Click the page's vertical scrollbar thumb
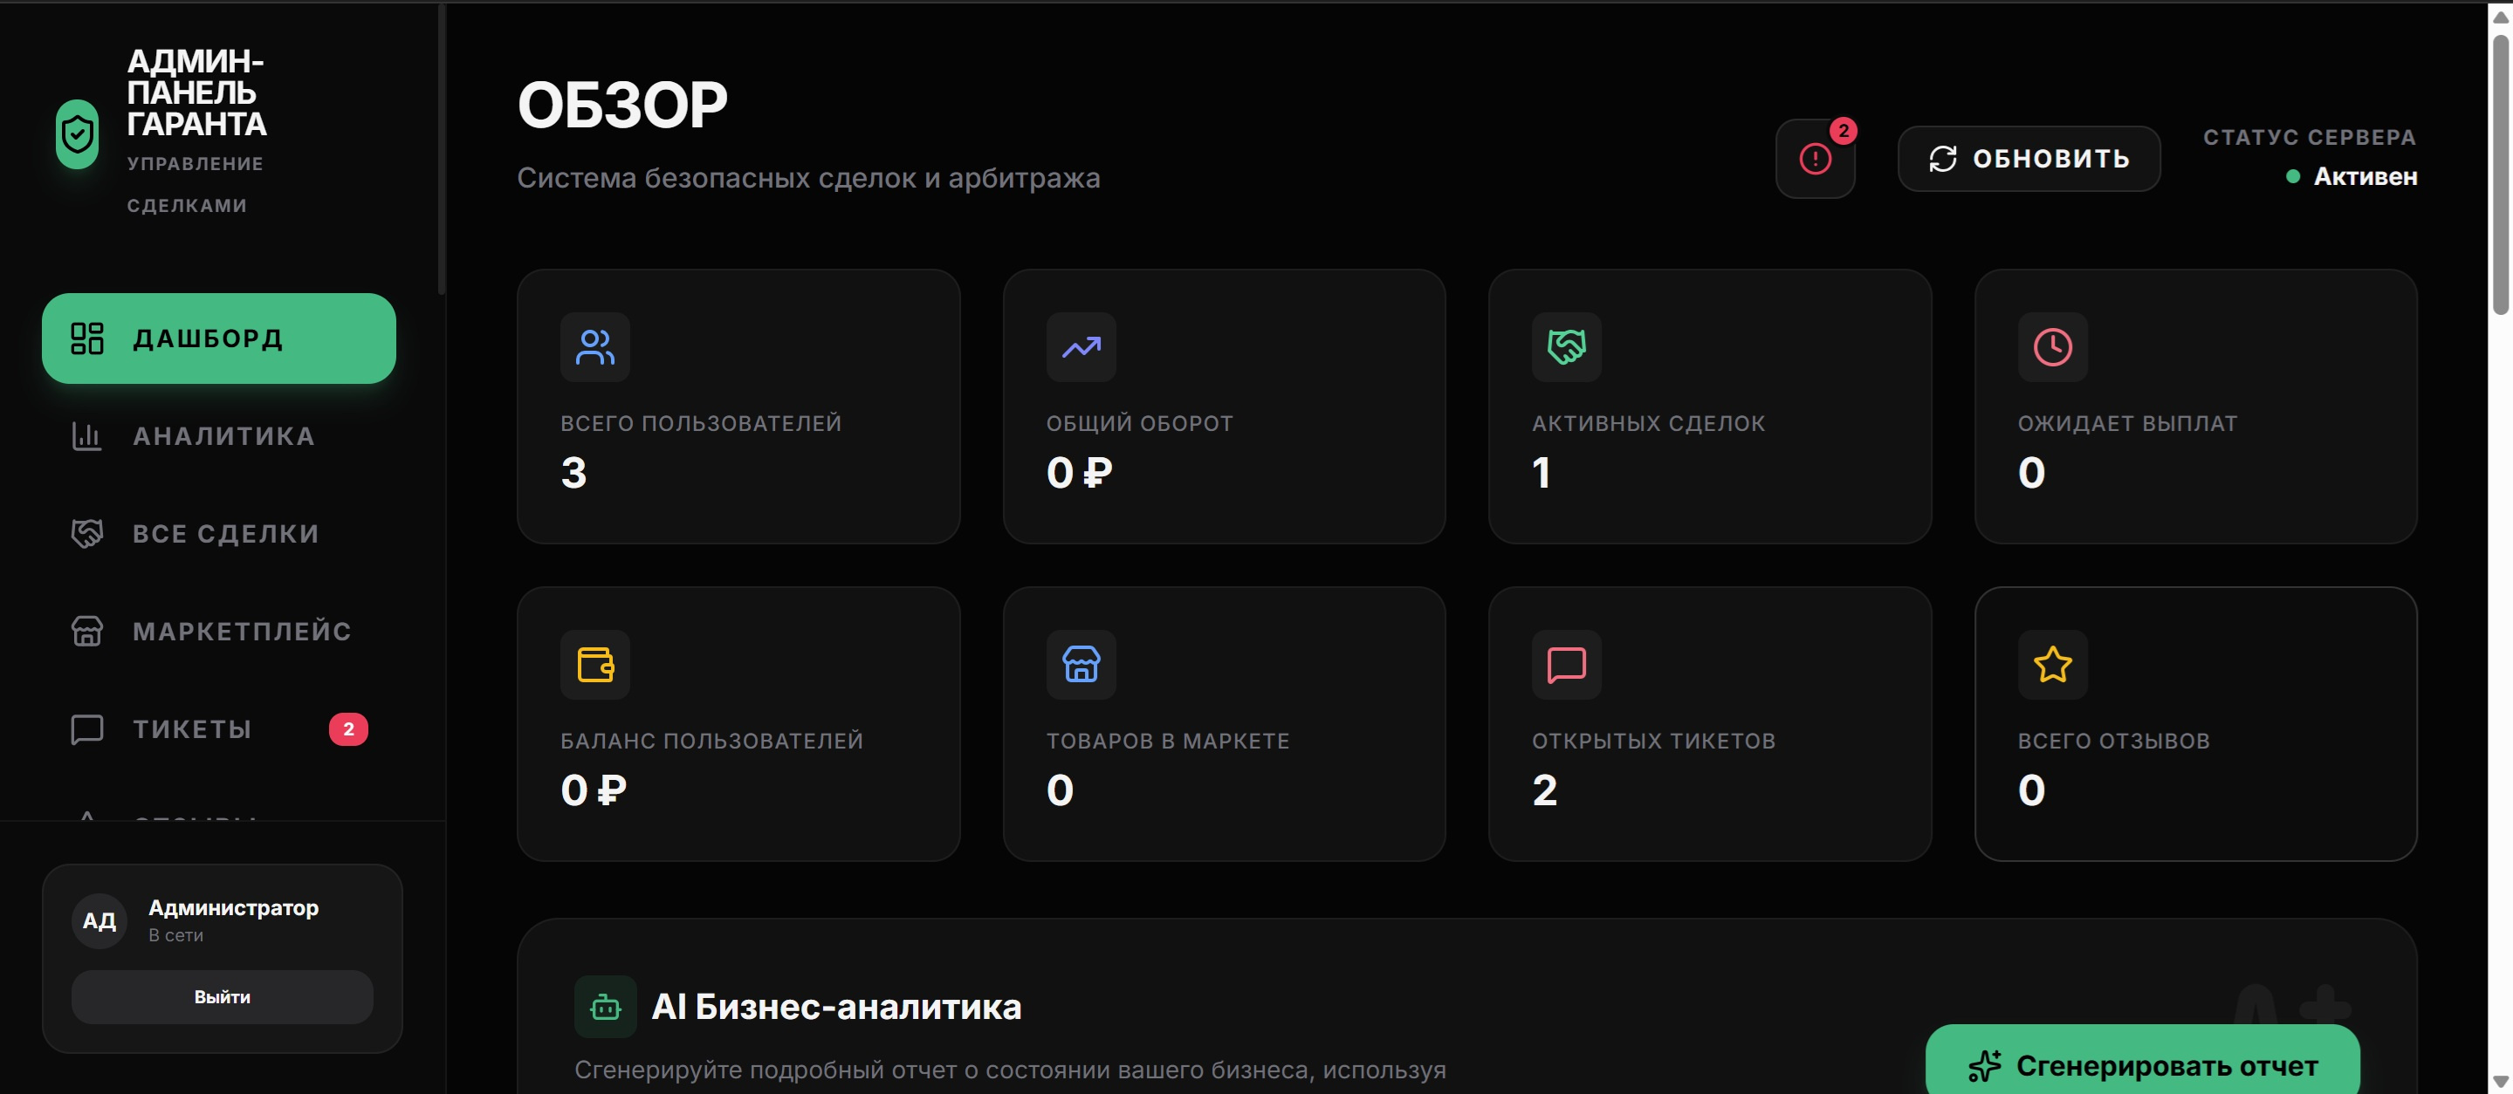The width and height of the screenshot is (2513, 1094). [2500, 175]
